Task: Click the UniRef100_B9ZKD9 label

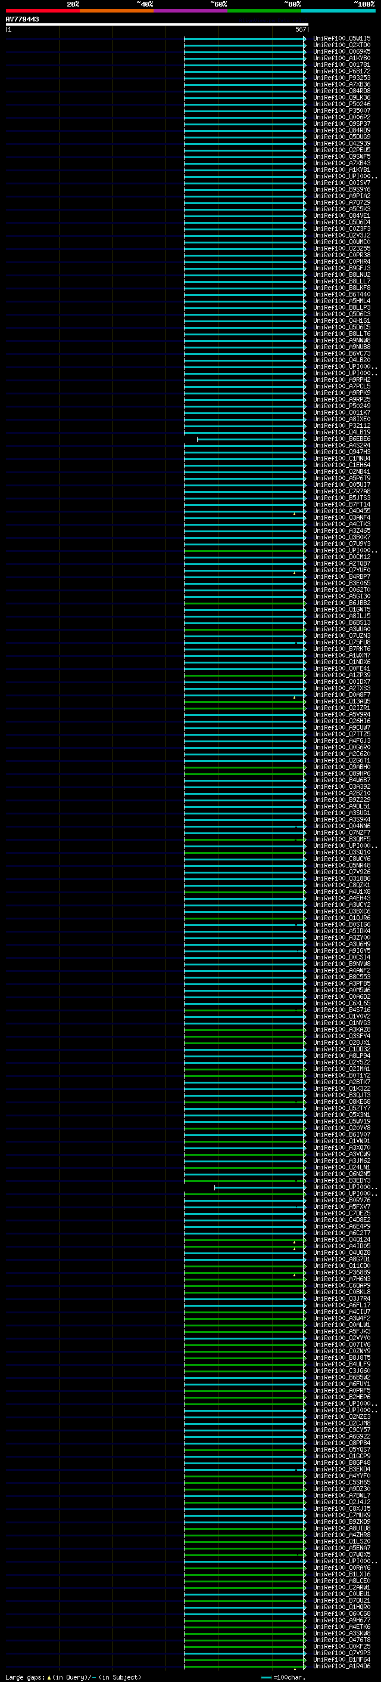Action: point(342,1521)
